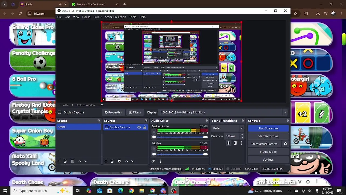The width and height of the screenshot is (346, 195).
Task: Toggle Studio Mode
Action: (268, 152)
